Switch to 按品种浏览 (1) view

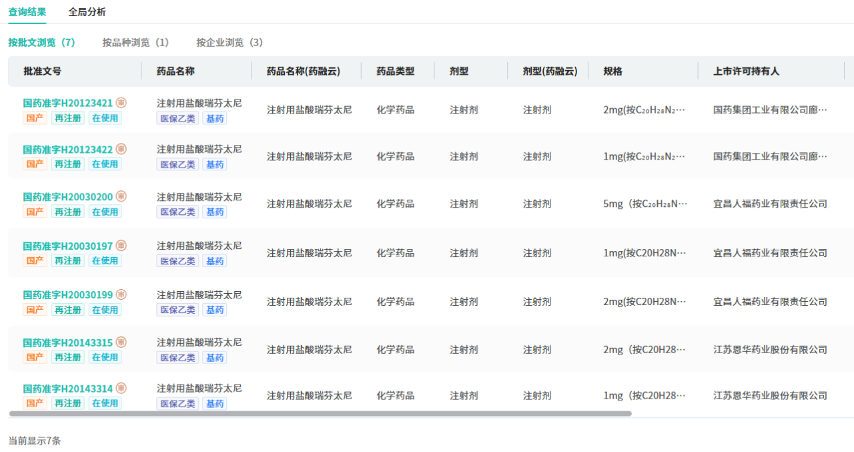tap(135, 43)
